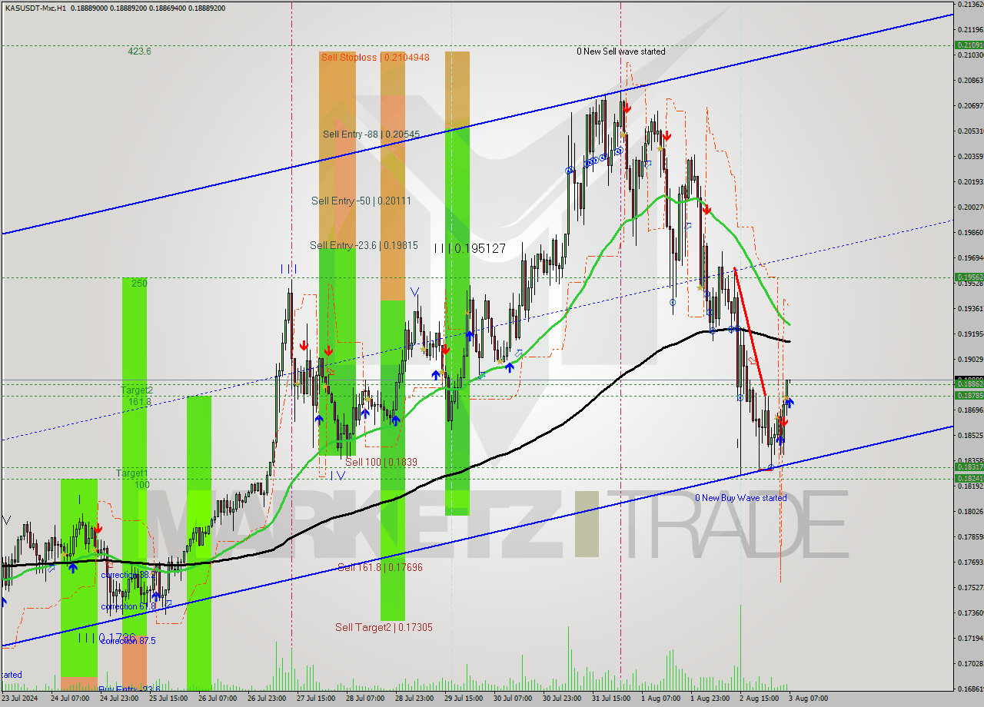Click the 0.1919 price axis label
This screenshot has height=707, width=984.
tap(970, 334)
